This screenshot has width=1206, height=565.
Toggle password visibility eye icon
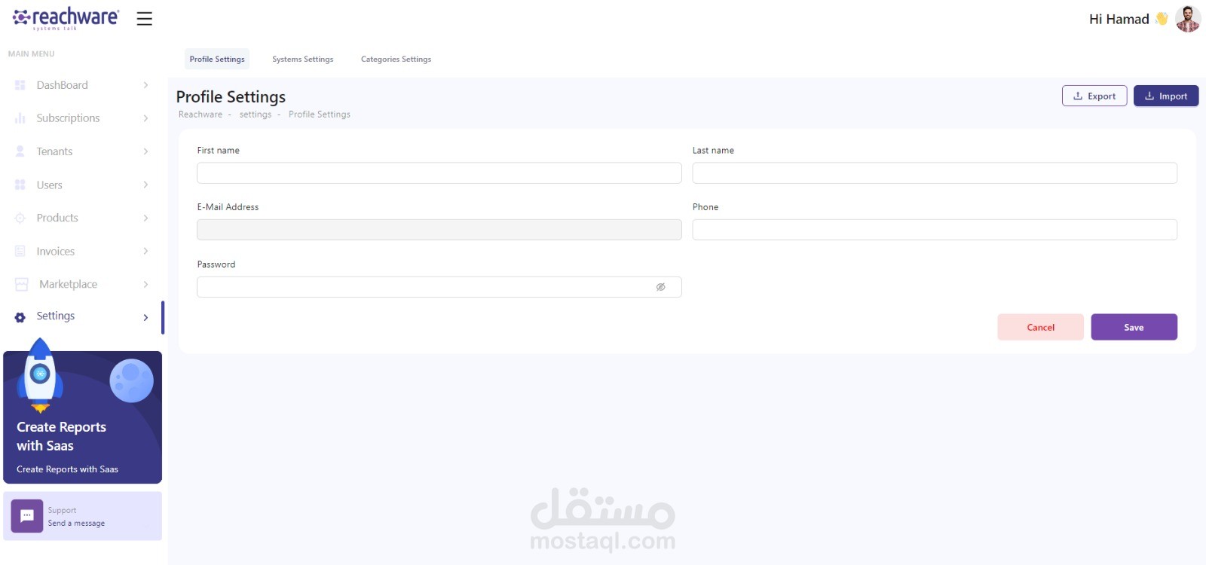[x=660, y=287]
